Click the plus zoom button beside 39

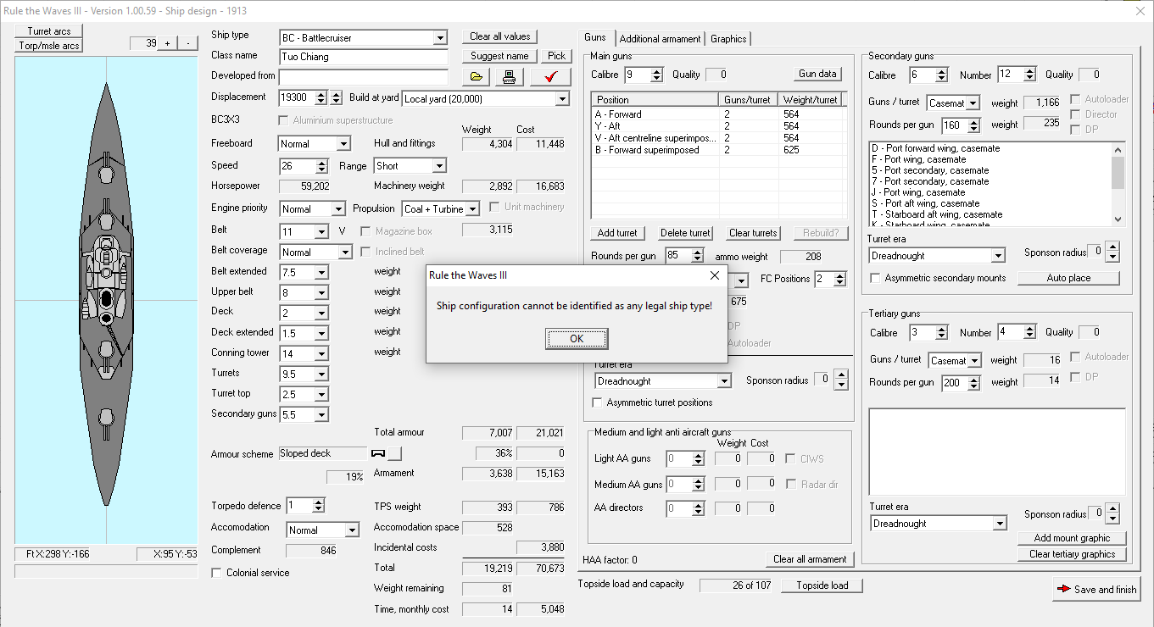pyautogui.click(x=167, y=43)
